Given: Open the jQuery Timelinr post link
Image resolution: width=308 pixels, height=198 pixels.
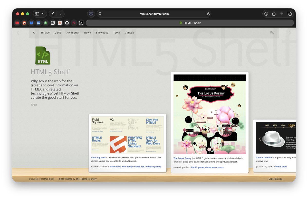Looking at the screenshot, I should click(x=264, y=157).
